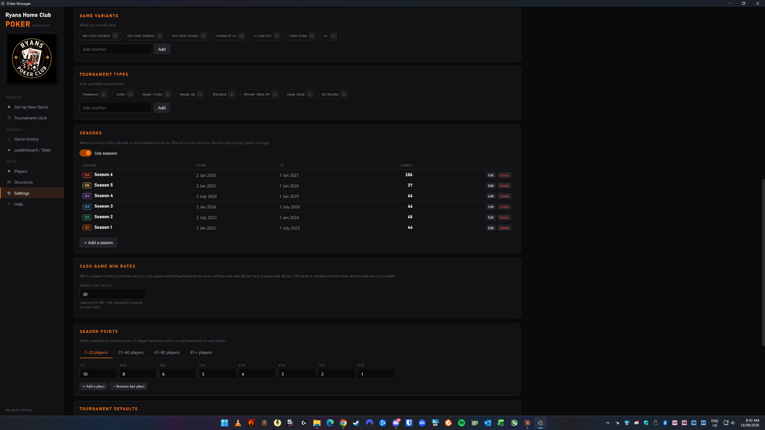
Task: Focus the Game Variants Add another field
Action: [115, 49]
